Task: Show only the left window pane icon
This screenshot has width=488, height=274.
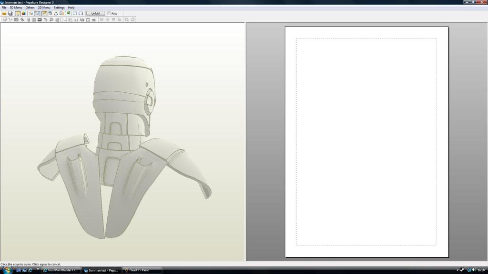Action: tap(75, 14)
